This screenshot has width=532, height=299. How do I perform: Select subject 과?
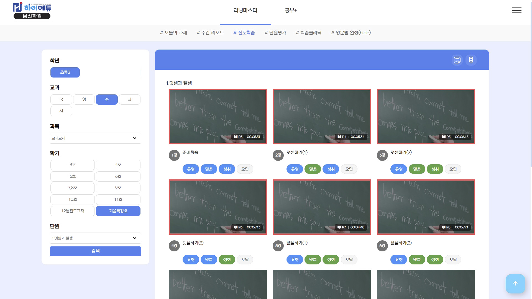(130, 99)
